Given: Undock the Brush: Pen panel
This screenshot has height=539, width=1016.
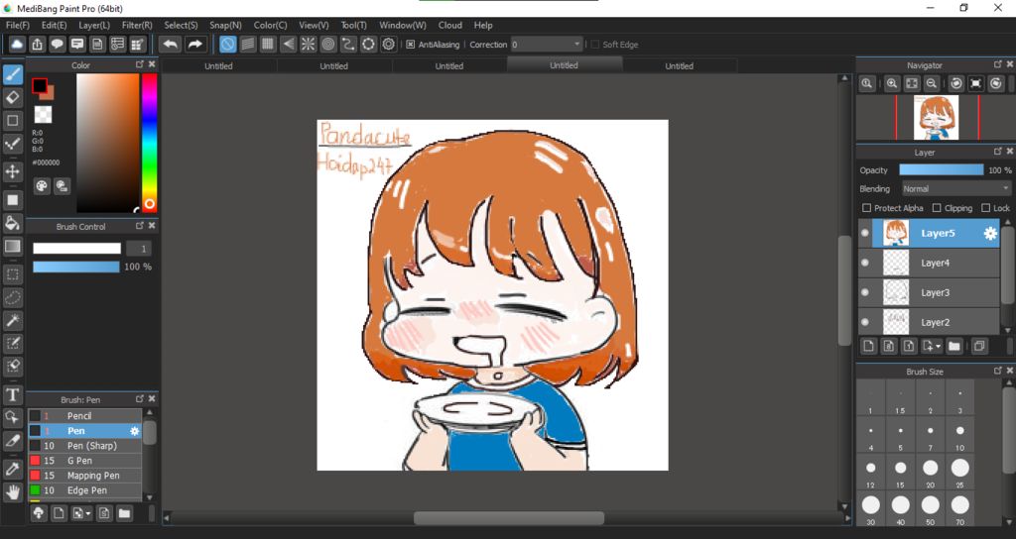Looking at the screenshot, I should pos(139,398).
